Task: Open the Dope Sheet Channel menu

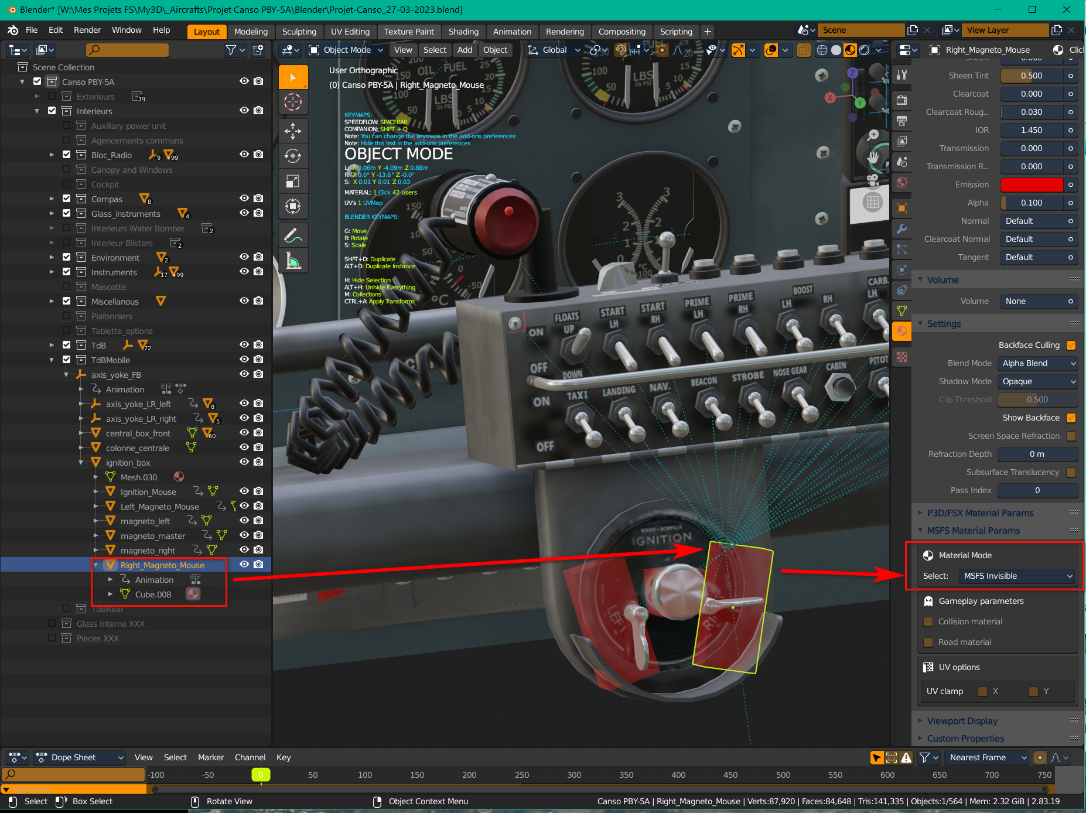Action: [250, 758]
